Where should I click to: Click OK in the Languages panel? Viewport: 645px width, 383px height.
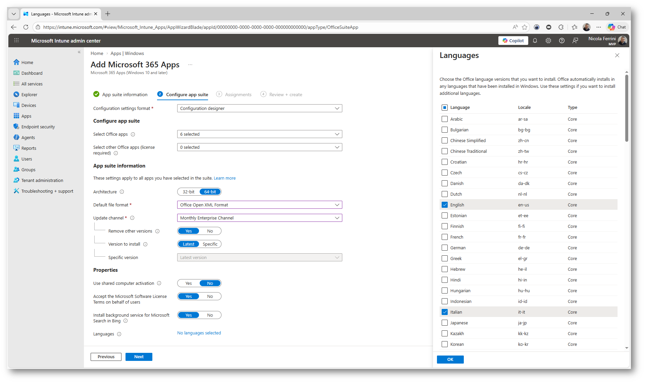pyautogui.click(x=450, y=359)
